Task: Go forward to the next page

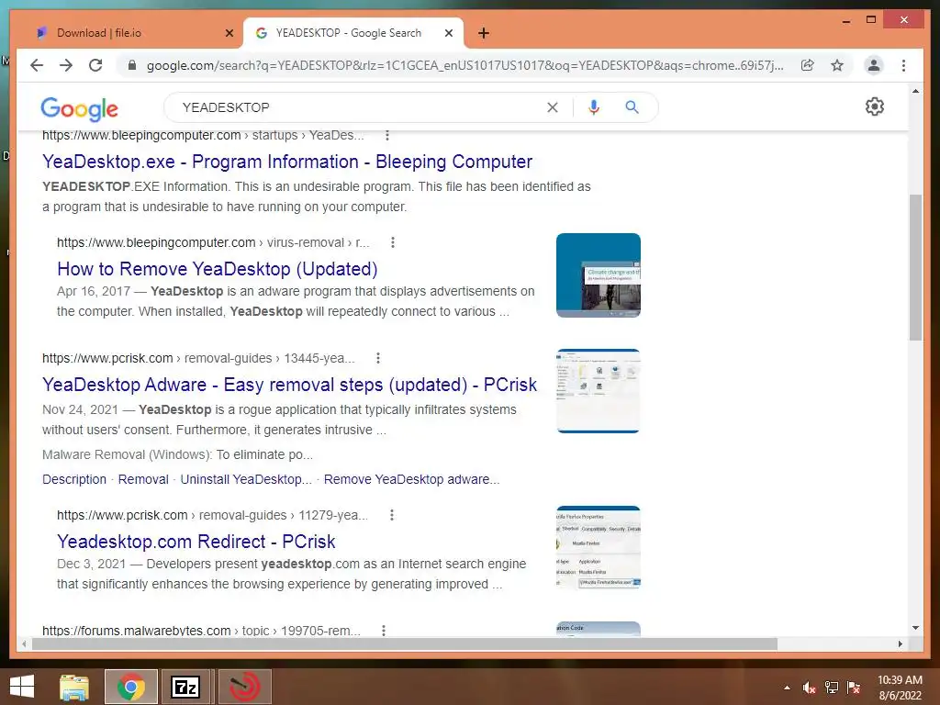Action: point(66,65)
